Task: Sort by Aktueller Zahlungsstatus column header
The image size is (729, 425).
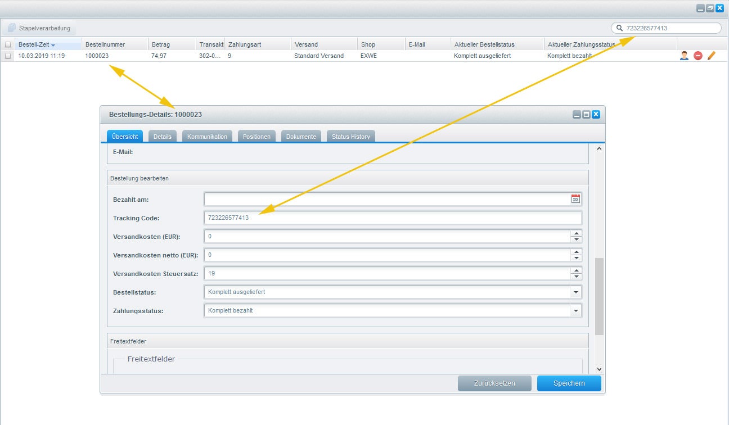Action: point(610,44)
